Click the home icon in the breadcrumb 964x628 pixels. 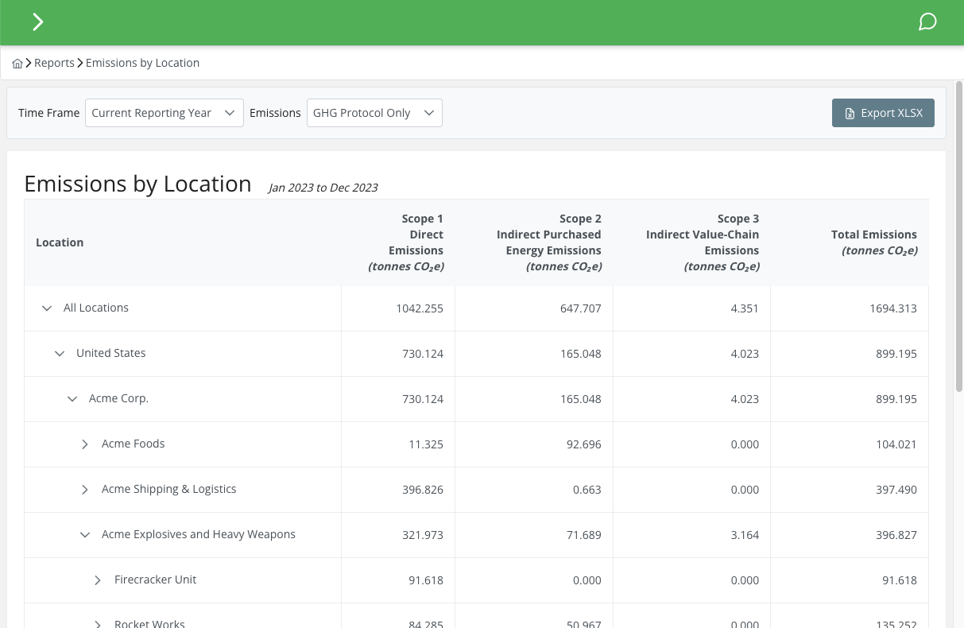pyautogui.click(x=17, y=63)
